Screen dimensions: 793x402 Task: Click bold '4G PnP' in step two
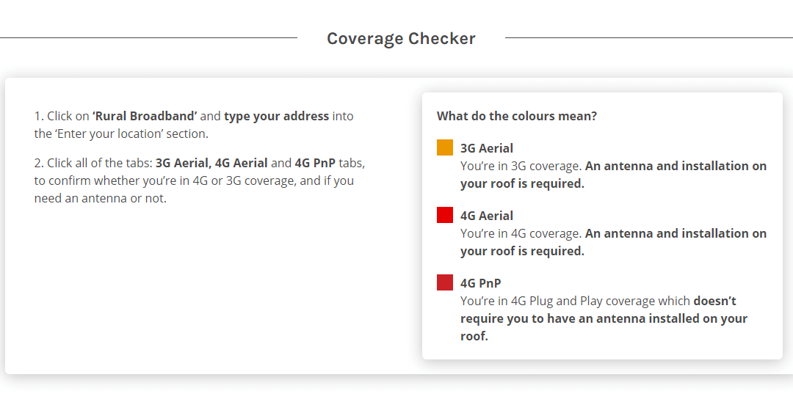pyautogui.click(x=315, y=163)
